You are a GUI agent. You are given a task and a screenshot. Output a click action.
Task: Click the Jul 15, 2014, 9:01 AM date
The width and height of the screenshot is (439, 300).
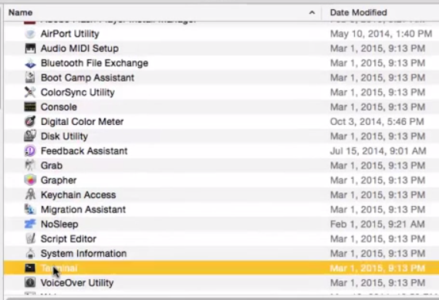click(x=378, y=151)
